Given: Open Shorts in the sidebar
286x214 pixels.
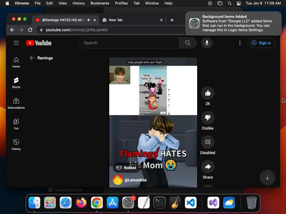Looking at the screenshot, I should coord(16,83).
